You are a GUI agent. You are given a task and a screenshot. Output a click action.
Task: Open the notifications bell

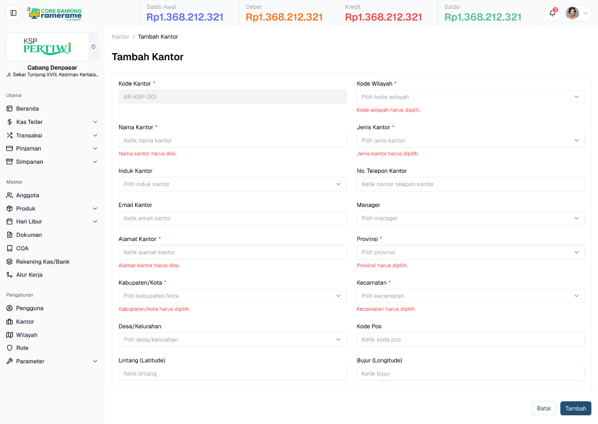pyautogui.click(x=552, y=13)
